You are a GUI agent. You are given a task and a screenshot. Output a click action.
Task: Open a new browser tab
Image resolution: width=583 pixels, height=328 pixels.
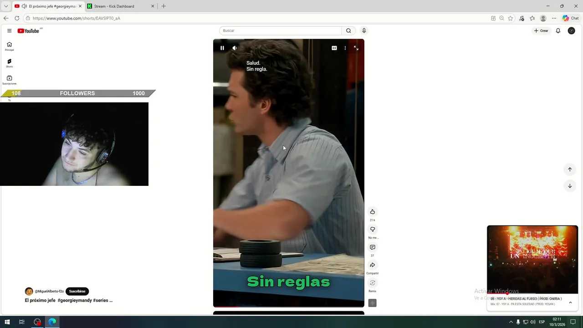(x=164, y=6)
